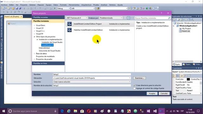Open the Depurar menu
The width and height of the screenshot is (203, 114).
coord(41,5)
